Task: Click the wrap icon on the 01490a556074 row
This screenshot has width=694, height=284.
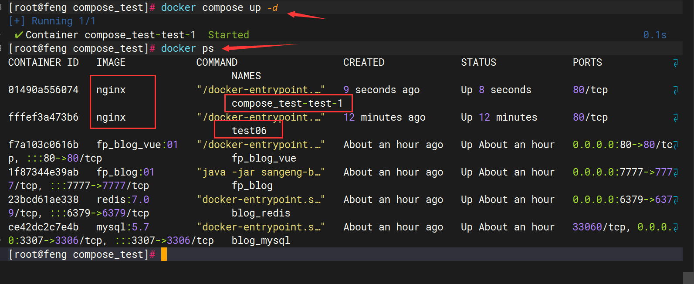Action: point(675,90)
